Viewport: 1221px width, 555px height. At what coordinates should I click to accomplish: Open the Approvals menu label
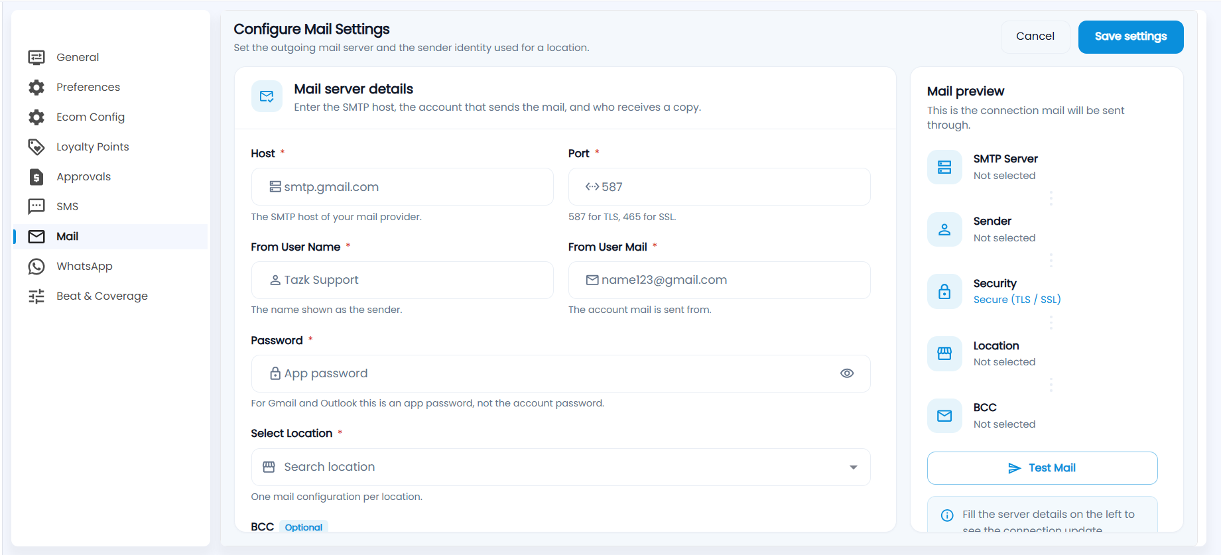[x=84, y=177]
